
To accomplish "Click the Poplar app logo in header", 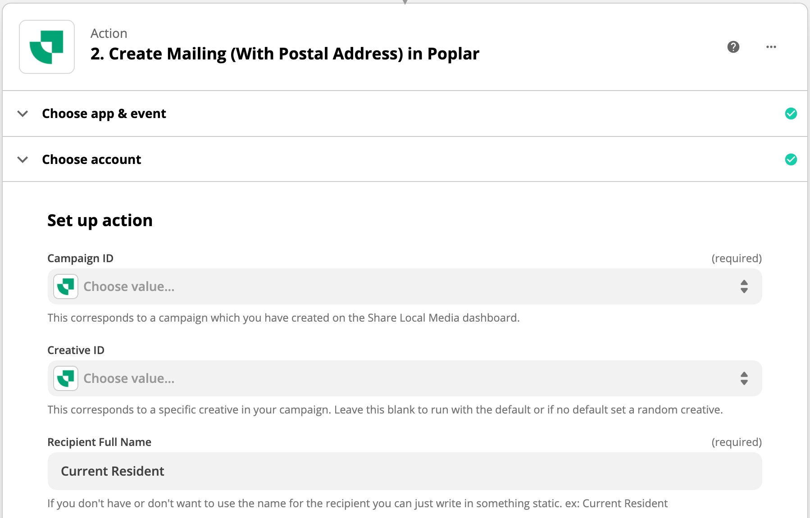I will click(47, 47).
